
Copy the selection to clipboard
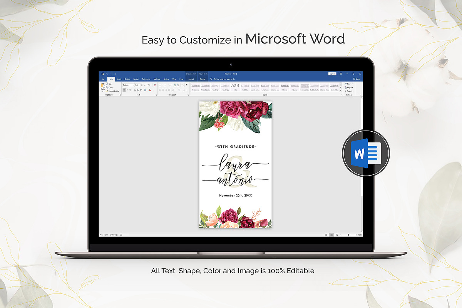(109, 87)
